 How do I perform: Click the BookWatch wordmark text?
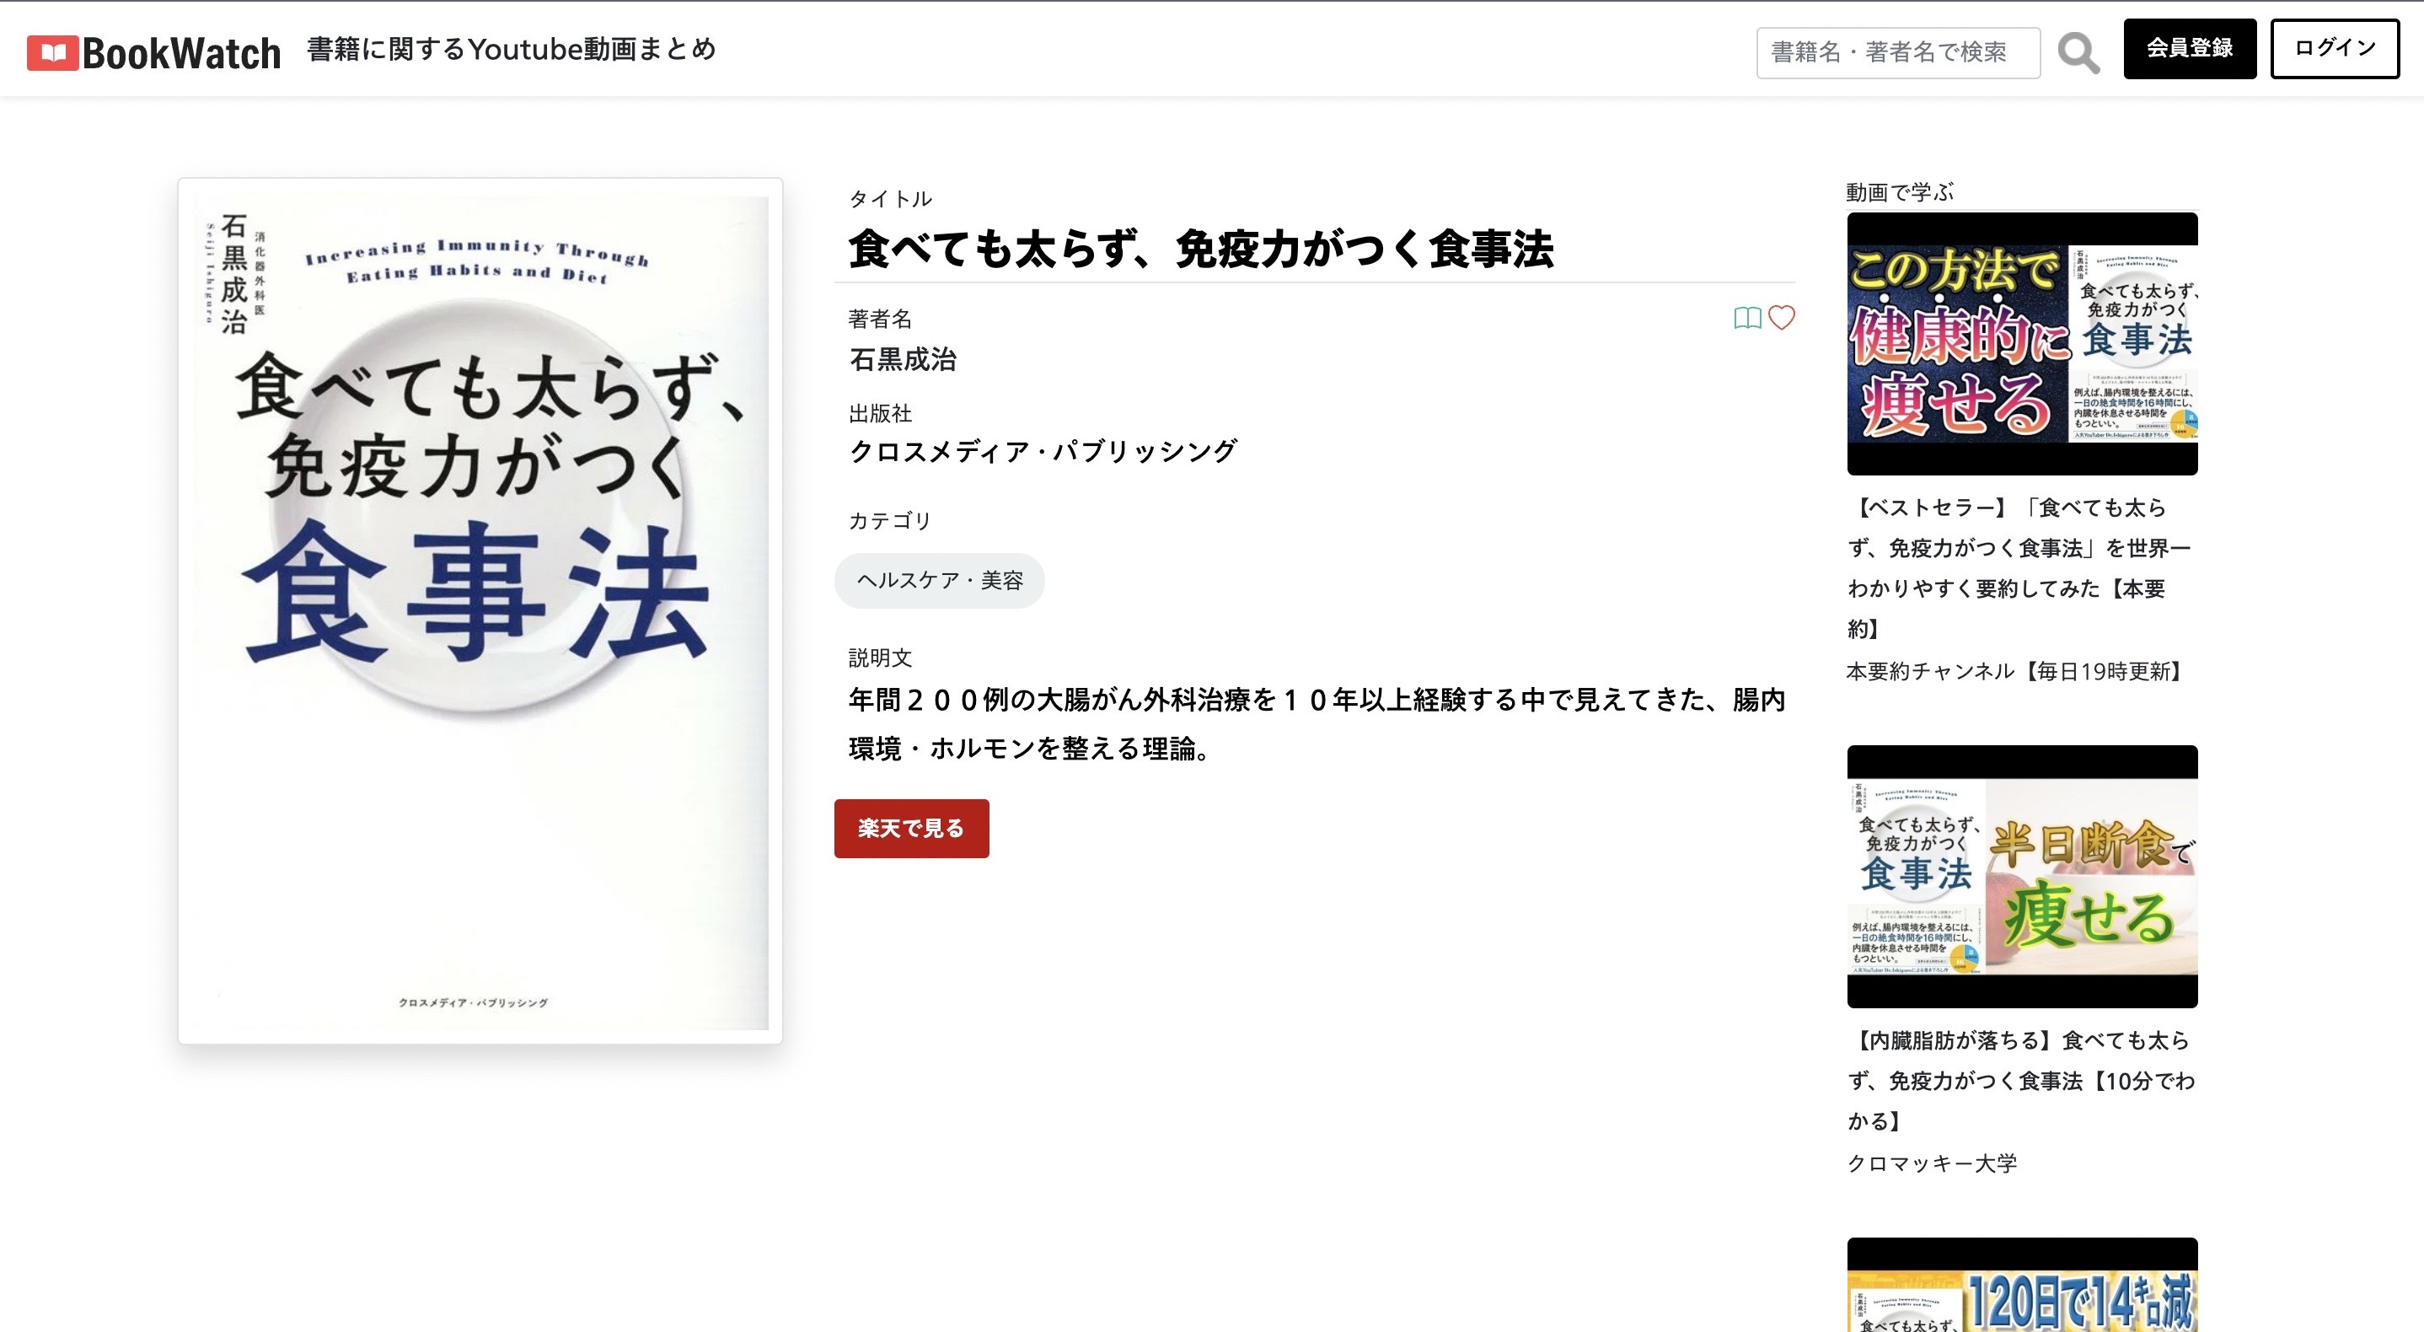[181, 54]
